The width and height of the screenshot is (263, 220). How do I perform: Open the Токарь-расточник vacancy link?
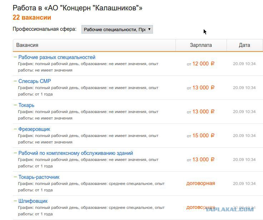click(x=39, y=177)
